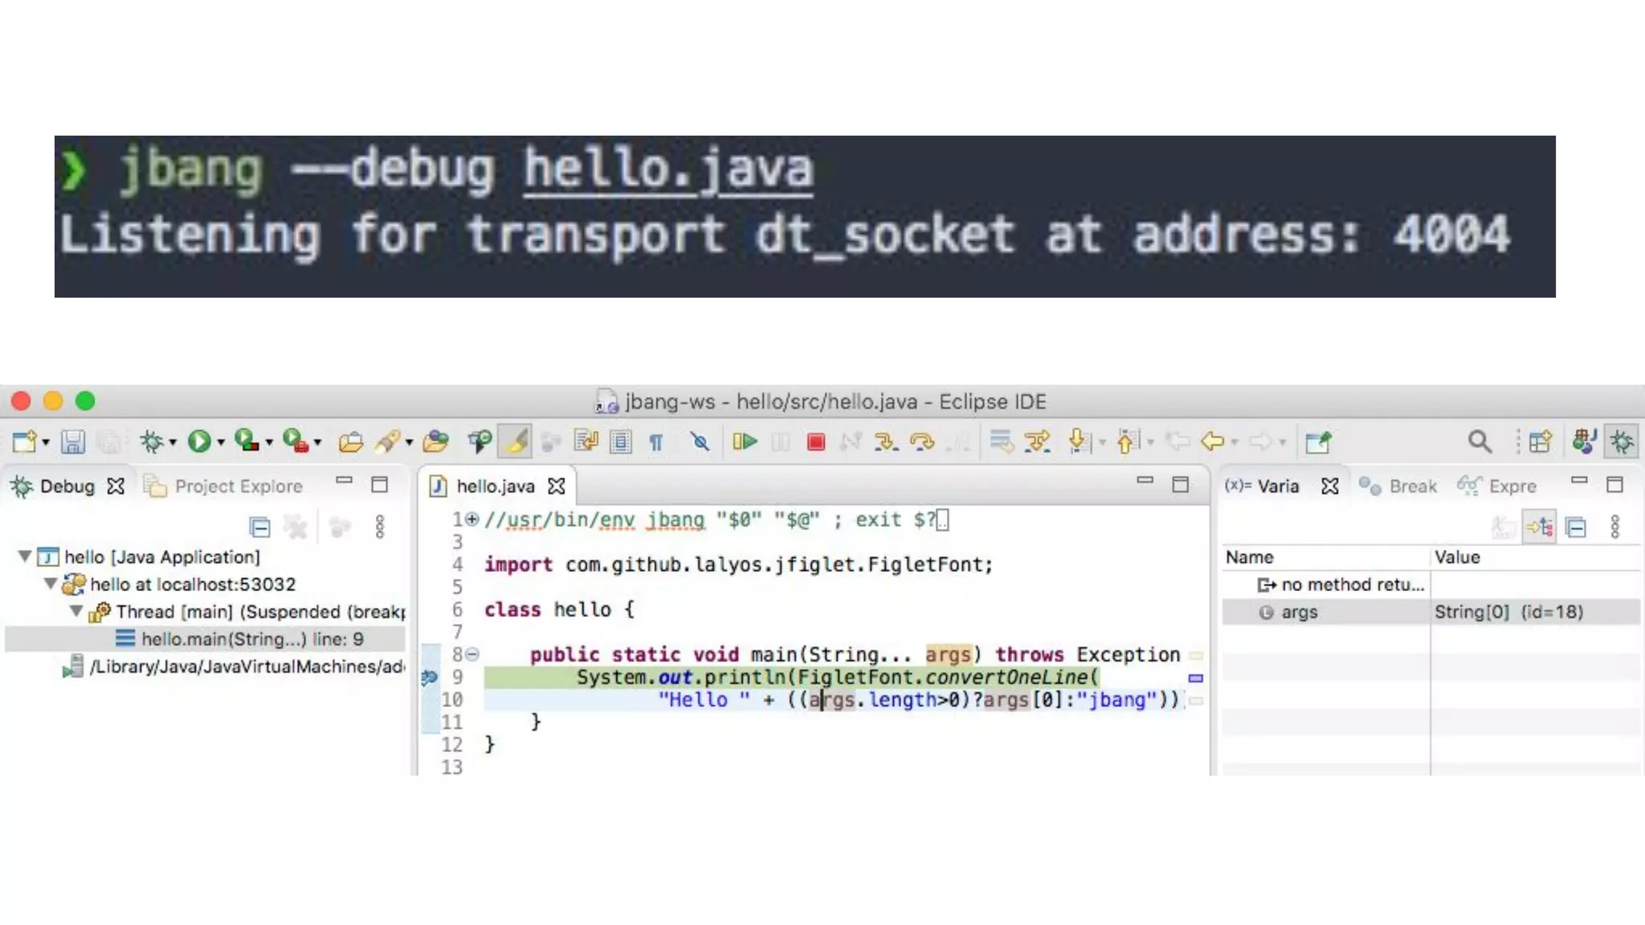Collapse the Thread main tree node
This screenshot has height=925, width=1645.
click(76, 611)
